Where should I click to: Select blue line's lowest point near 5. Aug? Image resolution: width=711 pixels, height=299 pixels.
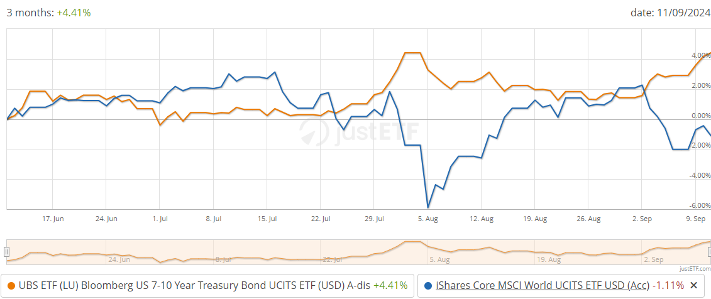pos(427,207)
